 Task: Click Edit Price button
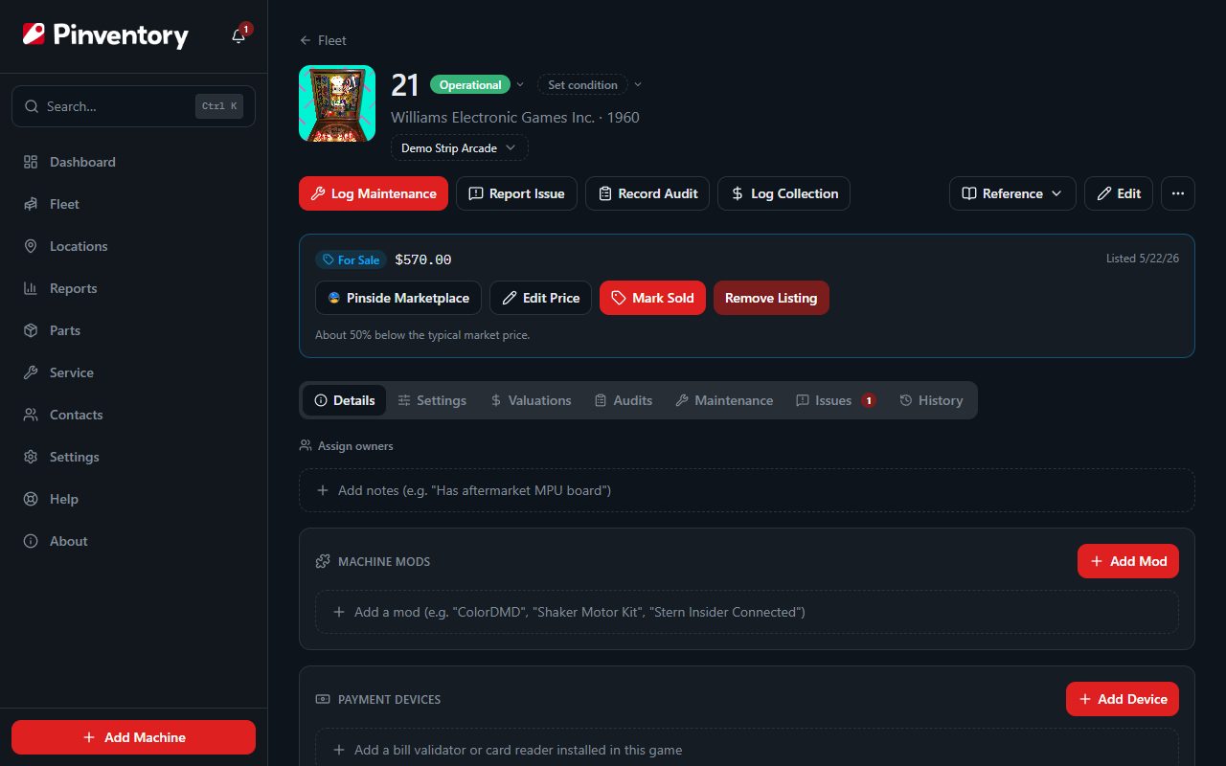click(540, 298)
